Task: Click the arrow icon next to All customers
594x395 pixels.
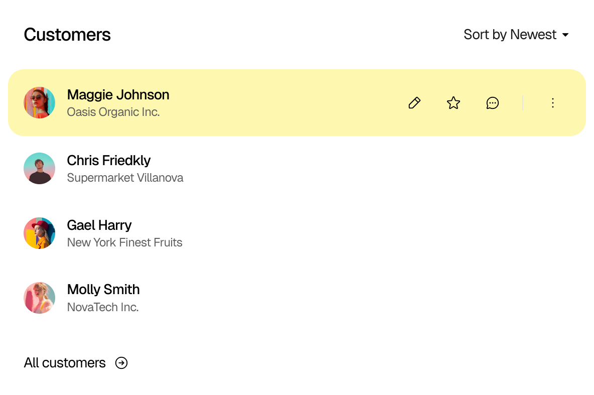Action: 121,363
